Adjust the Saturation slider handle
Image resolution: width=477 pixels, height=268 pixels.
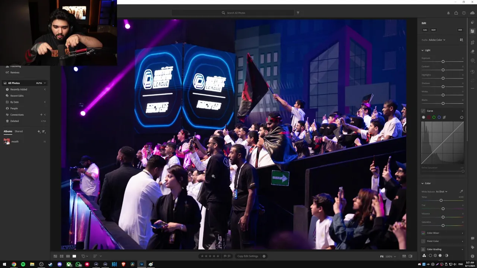point(443,225)
